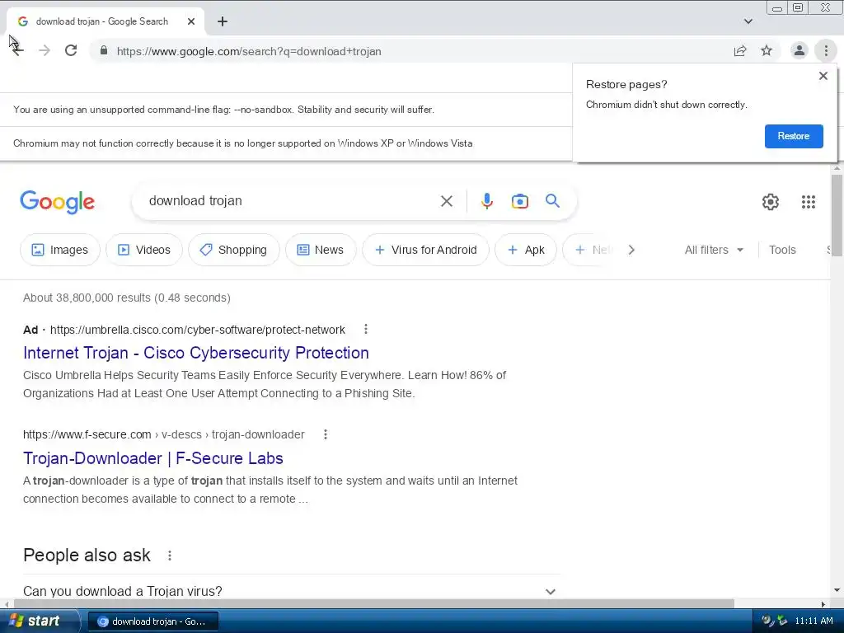This screenshot has height=633, width=844.
Task: Add Virus for Android filter chip
Action: point(425,250)
